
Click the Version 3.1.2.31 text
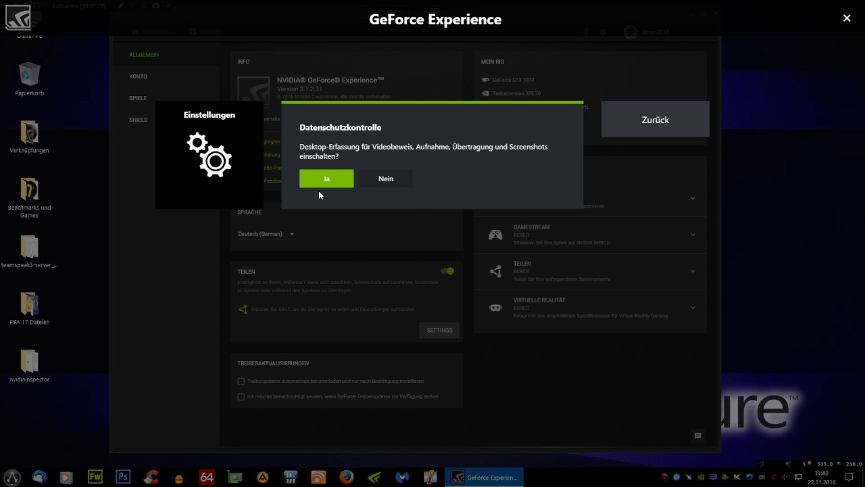click(x=299, y=89)
